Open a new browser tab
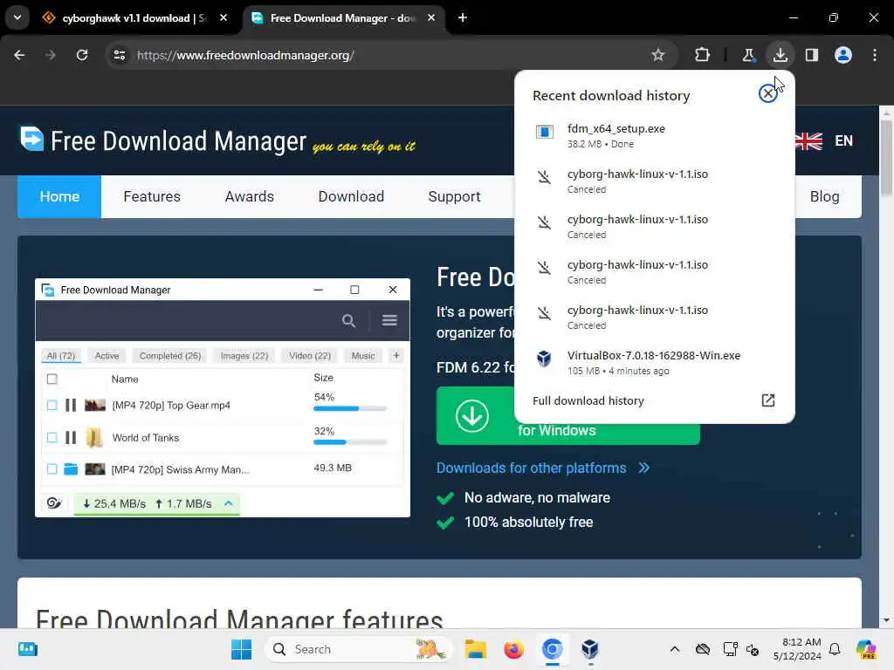Viewport: 894px width, 670px height. point(463,18)
